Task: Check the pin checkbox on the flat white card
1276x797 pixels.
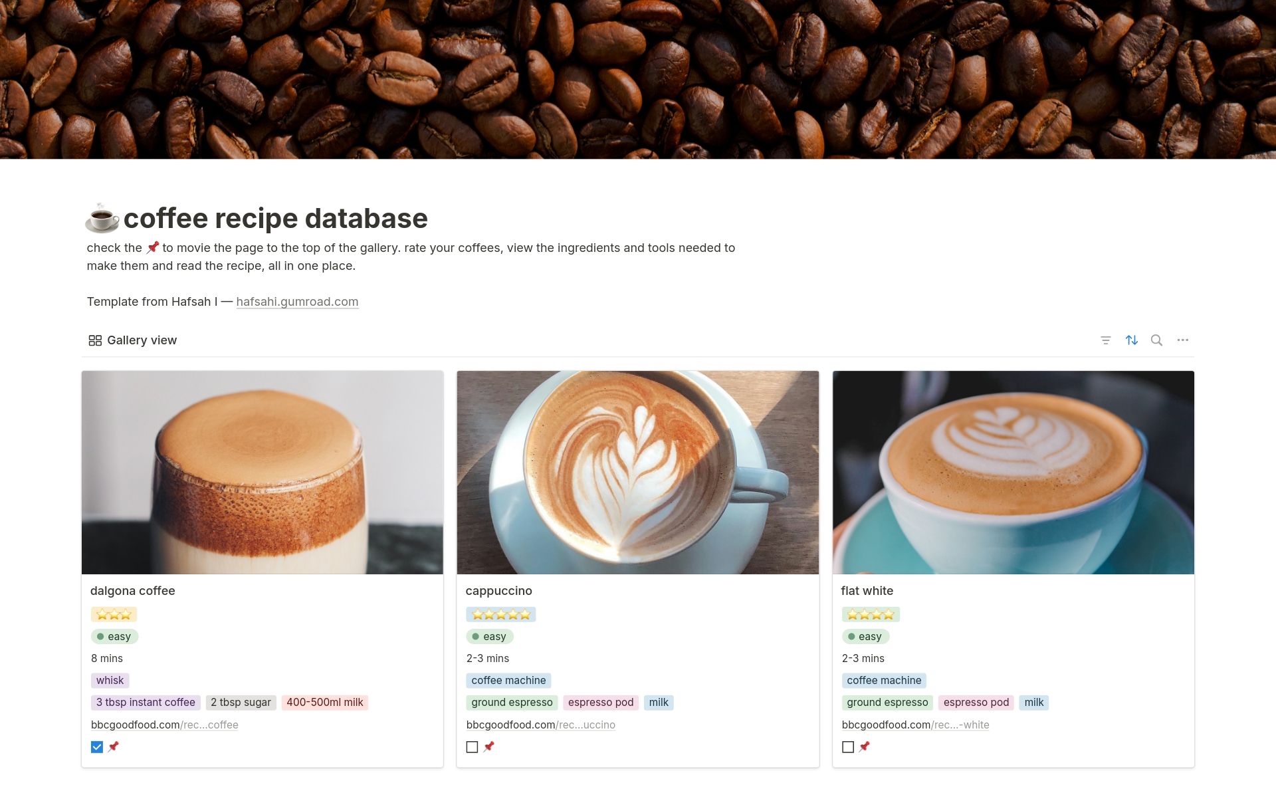Action: (x=847, y=746)
